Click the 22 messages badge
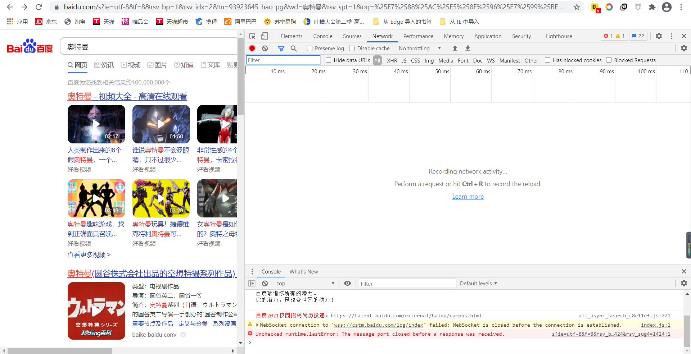Image resolution: width=691 pixels, height=354 pixels. (x=638, y=36)
